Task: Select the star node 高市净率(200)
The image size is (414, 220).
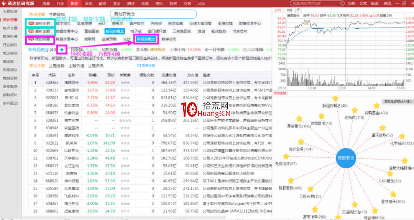Action: point(315,210)
